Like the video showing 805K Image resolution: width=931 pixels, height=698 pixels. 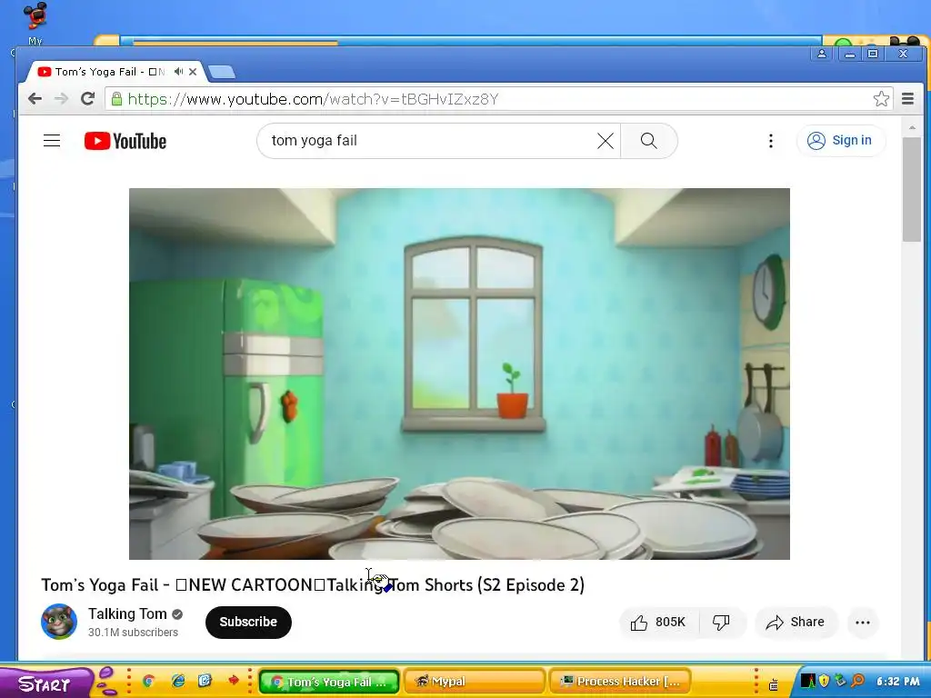[658, 622]
